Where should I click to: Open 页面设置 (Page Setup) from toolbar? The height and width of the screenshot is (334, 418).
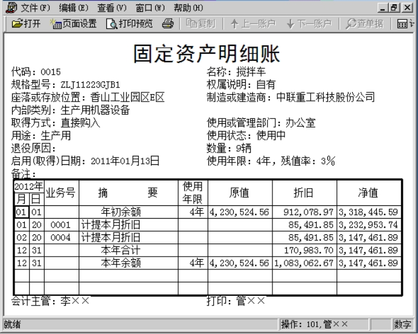[x=74, y=24]
